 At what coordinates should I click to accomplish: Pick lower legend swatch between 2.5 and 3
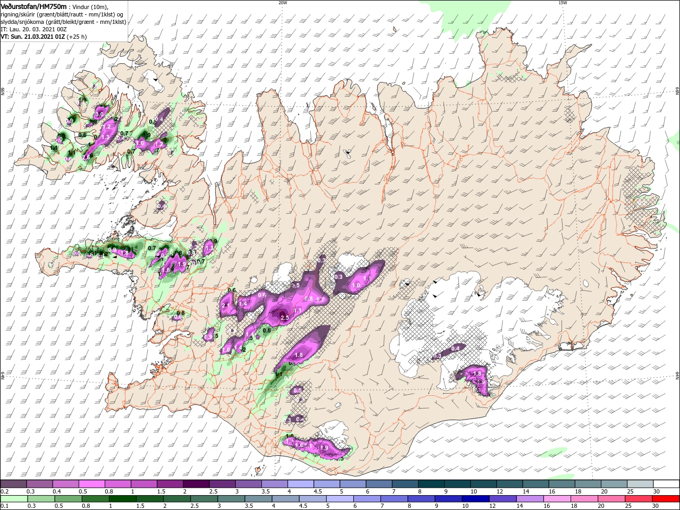(x=205, y=499)
